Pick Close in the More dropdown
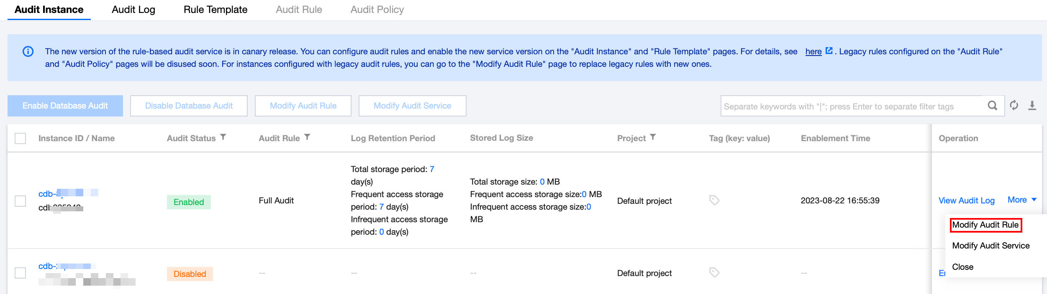 (962, 267)
